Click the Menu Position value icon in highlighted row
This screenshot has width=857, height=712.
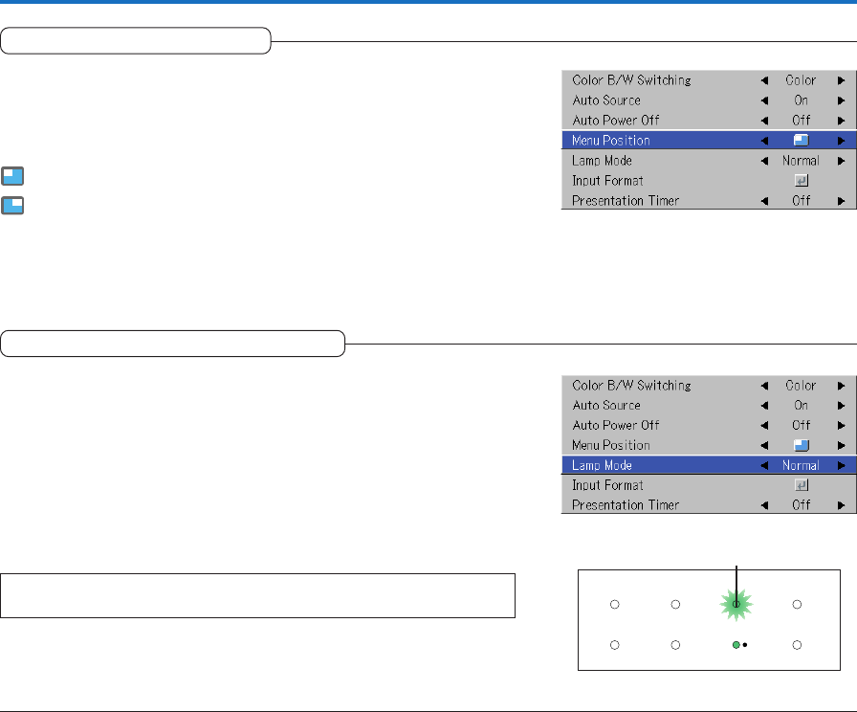[801, 141]
